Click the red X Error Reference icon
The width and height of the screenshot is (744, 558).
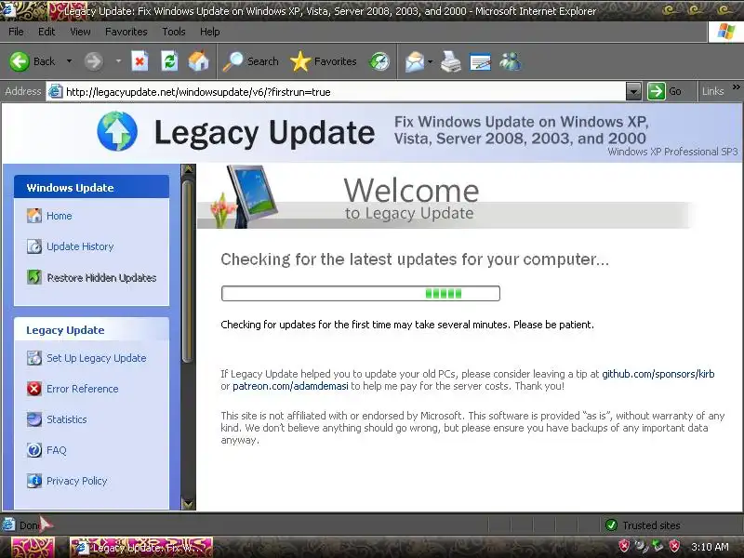pos(34,389)
